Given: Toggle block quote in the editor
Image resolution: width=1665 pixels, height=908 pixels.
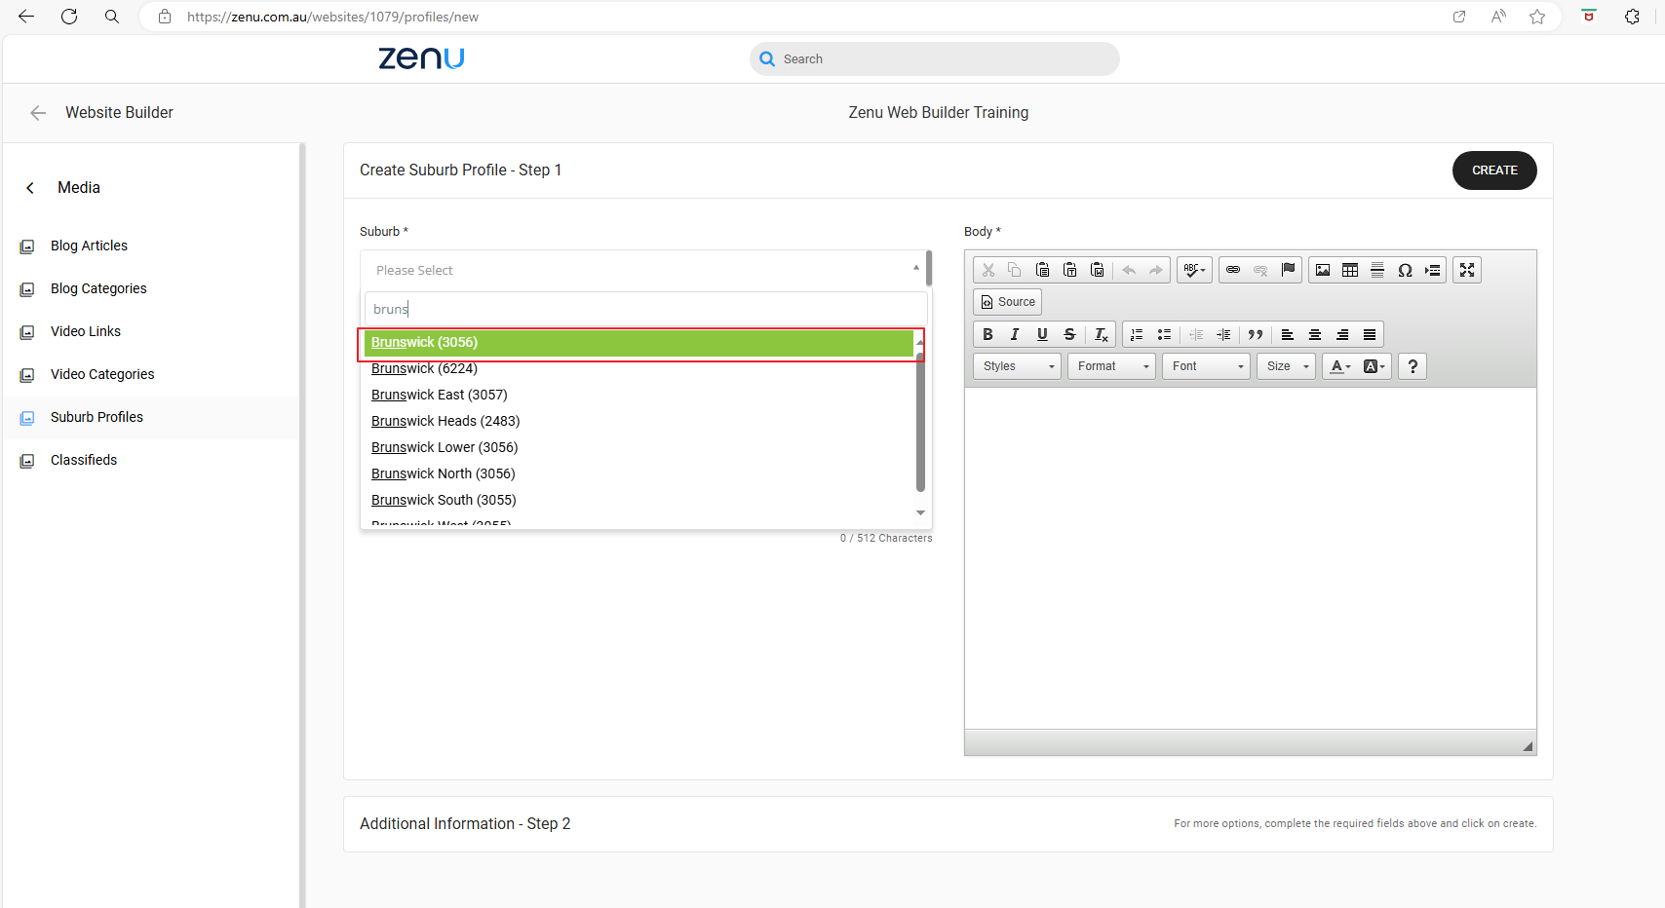Looking at the screenshot, I should click(x=1256, y=334).
